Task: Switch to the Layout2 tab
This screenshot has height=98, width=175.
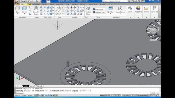Action: coord(40,86)
